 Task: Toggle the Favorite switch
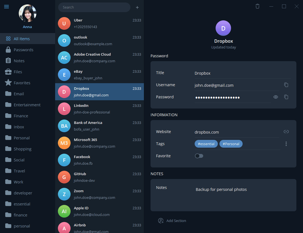pos(199,156)
